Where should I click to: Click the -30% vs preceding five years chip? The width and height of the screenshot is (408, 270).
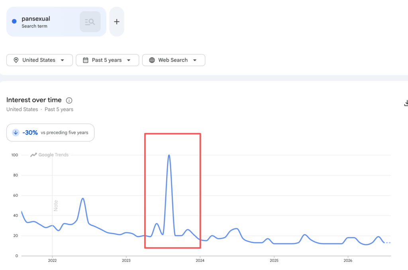pos(50,133)
